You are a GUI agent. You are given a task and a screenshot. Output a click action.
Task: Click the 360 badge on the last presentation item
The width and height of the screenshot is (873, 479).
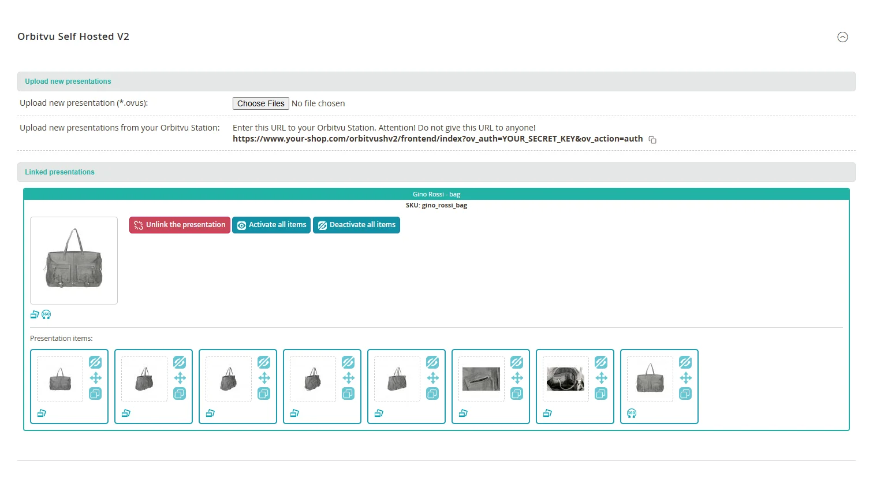632,413
